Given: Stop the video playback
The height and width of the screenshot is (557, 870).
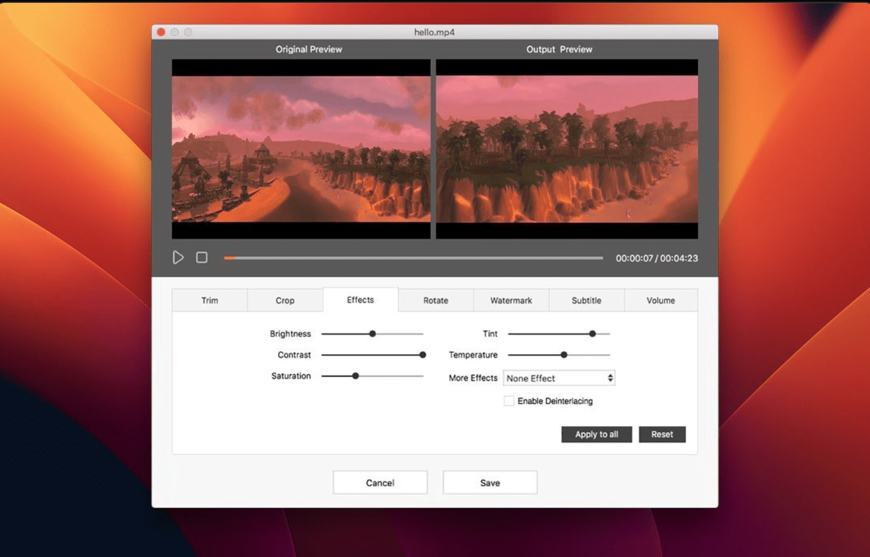Looking at the screenshot, I should pos(202,258).
